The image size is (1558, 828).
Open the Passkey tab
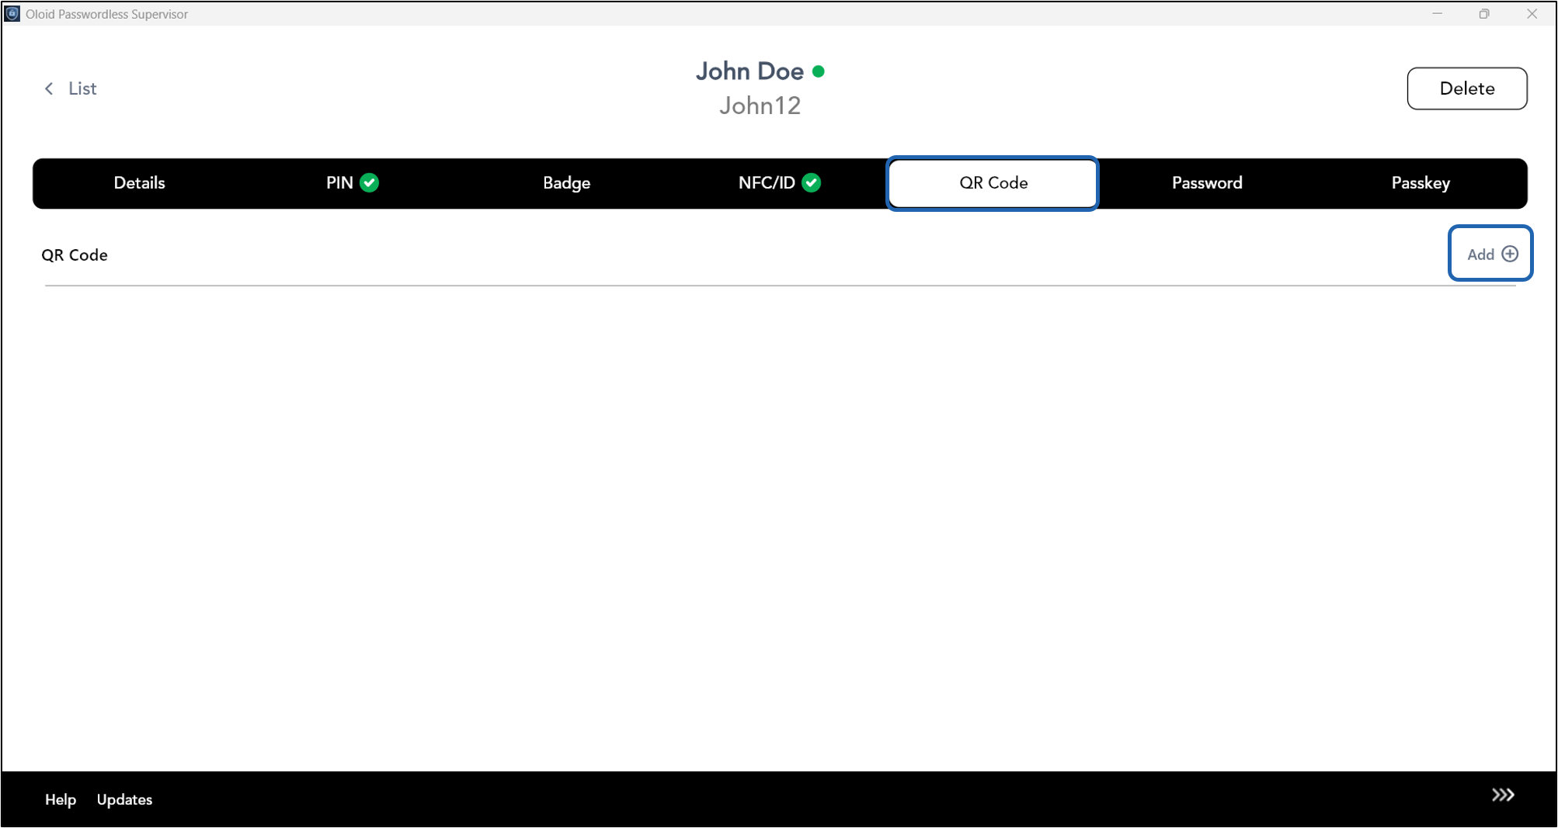1420,183
